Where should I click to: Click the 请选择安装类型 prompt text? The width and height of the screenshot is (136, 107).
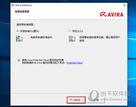click(26, 25)
